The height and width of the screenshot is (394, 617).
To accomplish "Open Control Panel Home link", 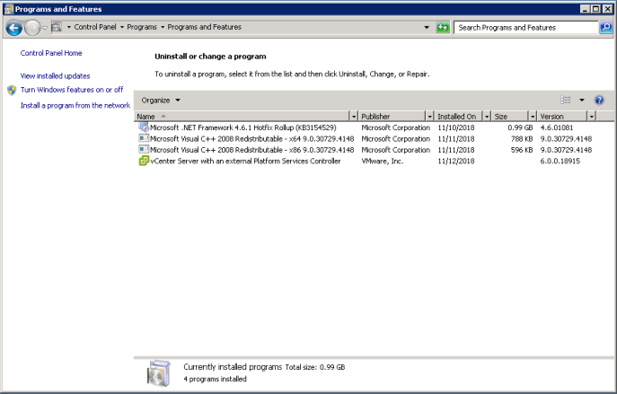I will [51, 54].
